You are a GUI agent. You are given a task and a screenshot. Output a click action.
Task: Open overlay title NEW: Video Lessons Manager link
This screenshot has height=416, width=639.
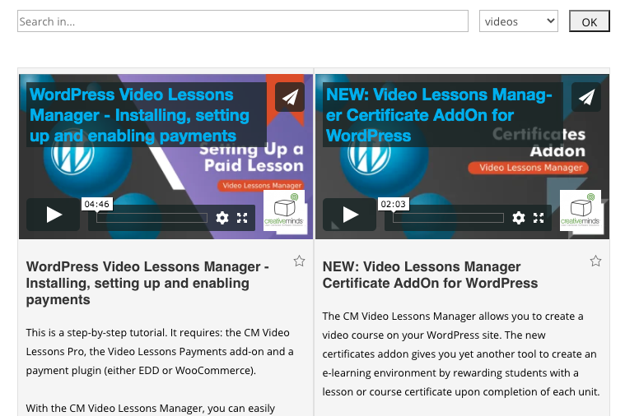(x=439, y=115)
